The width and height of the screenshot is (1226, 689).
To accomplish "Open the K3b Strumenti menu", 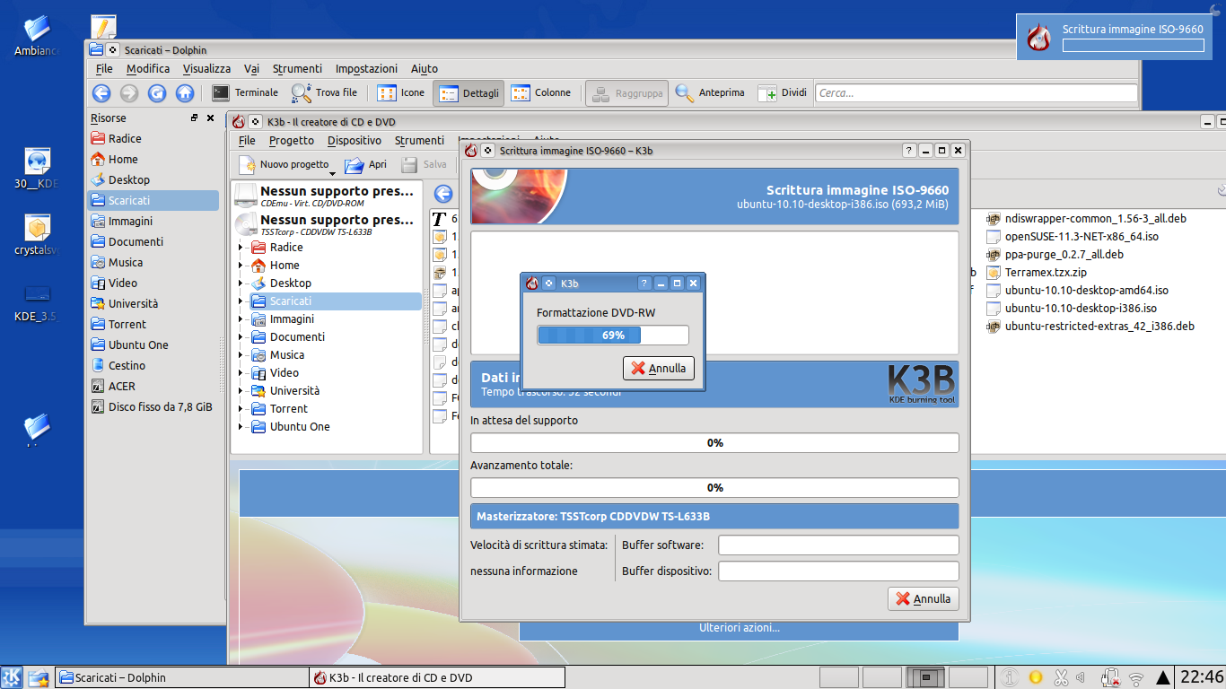I will click(419, 140).
